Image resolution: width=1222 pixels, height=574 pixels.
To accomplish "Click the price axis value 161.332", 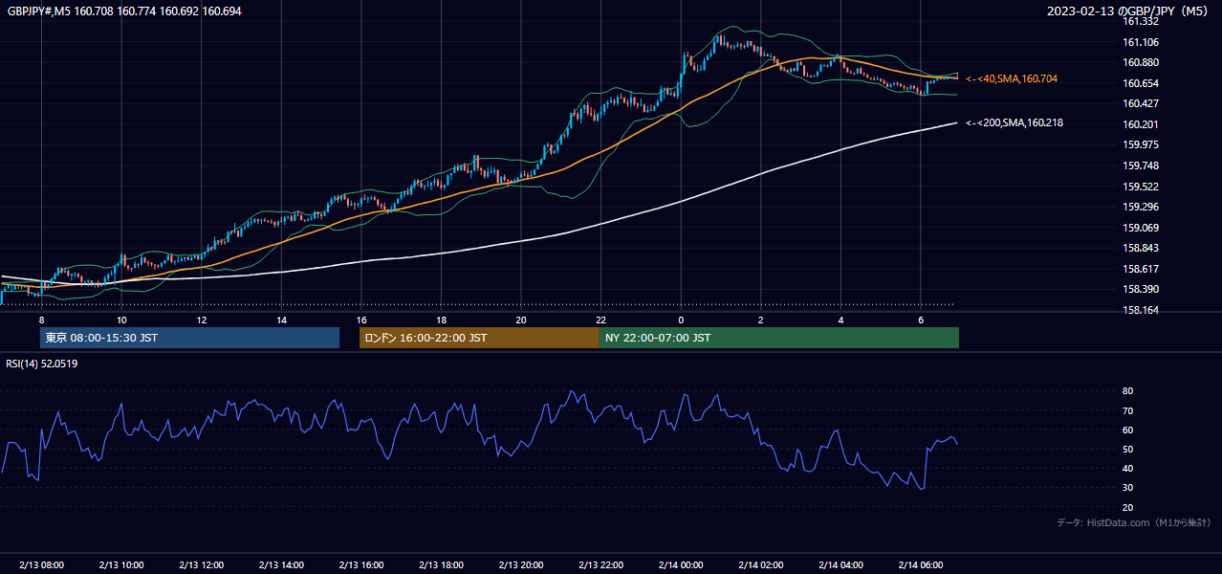I will pos(1140,21).
